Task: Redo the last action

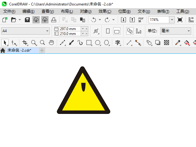Action: [x=107, y=20]
